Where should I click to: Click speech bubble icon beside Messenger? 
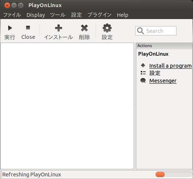coord(143,80)
